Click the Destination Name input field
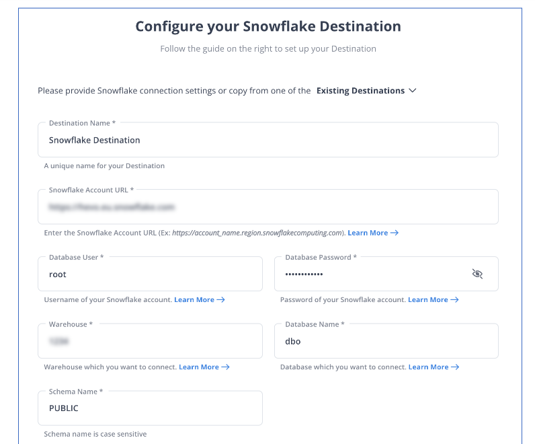Viewport: 535px width, 444px height. [268, 140]
